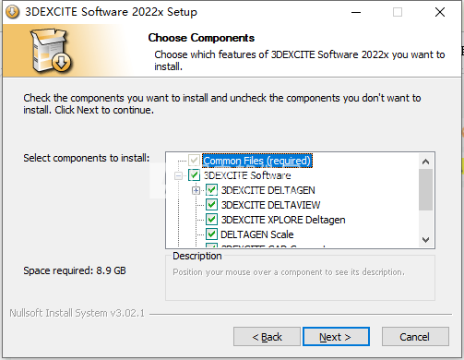Viewport: 464px width, 360px height.
Task: Select 3DEXCITE DELTAVIEW label in list
Action: [x=270, y=205]
